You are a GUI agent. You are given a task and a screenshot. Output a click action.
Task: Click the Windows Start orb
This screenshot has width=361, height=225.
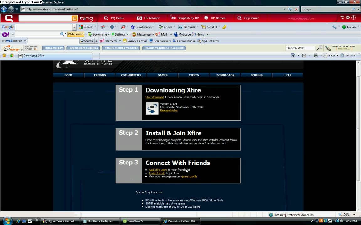click(x=7, y=221)
